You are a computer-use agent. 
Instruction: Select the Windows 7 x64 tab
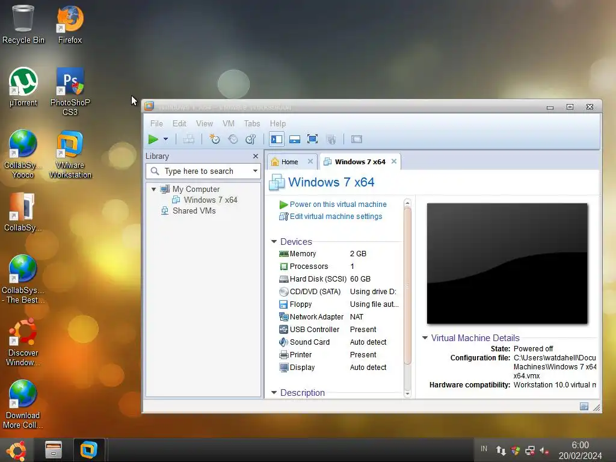coord(360,162)
